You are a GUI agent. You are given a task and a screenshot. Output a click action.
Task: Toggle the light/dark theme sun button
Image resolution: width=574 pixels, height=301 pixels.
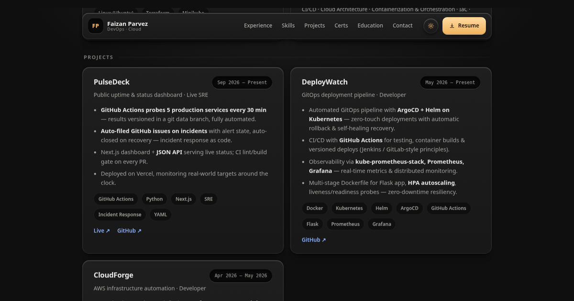pyautogui.click(x=430, y=26)
